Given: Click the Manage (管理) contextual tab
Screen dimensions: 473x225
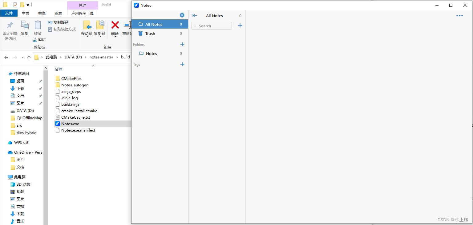Looking at the screenshot, I should click(83, 5).
